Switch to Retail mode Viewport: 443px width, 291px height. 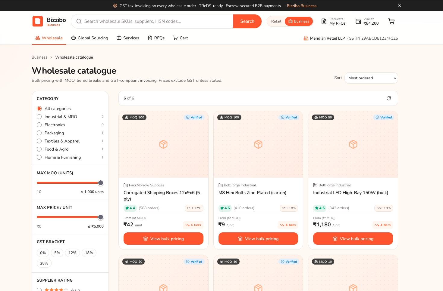point(276,21)
